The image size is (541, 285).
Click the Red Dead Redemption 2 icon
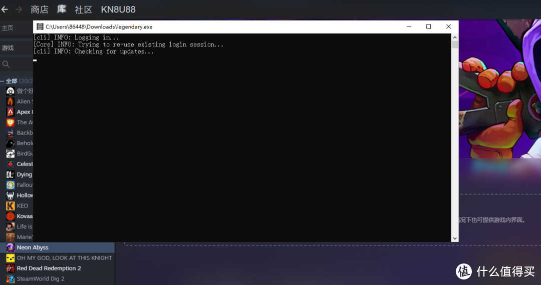point(11,268)
